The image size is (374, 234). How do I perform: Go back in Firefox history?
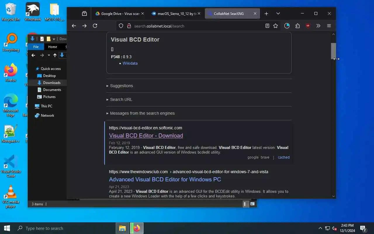click(74, 26)
